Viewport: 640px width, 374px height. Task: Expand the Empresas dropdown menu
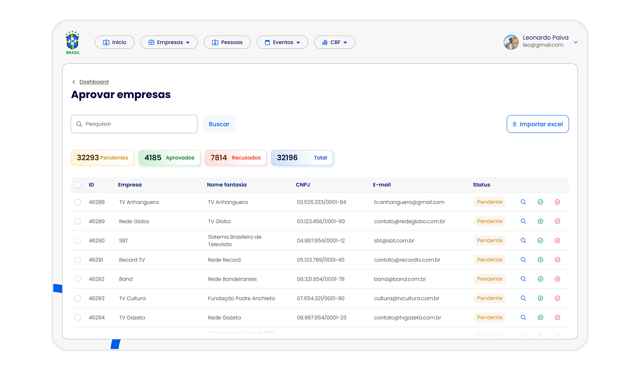[x=169, y=42]
